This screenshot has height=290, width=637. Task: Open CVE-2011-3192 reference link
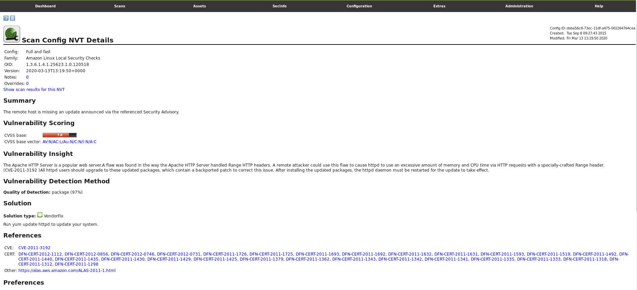coord(34,248)
